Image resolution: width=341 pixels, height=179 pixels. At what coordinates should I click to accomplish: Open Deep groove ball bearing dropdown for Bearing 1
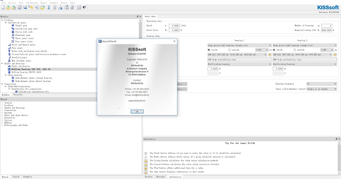point(270,45)
